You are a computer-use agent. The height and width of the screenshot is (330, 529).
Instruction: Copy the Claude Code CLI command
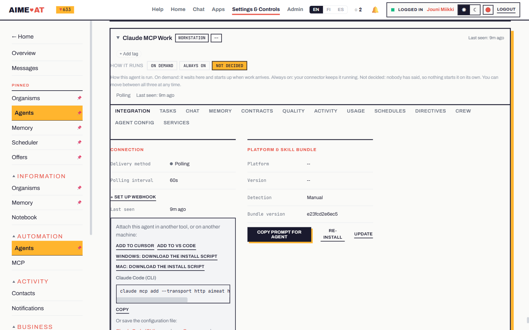click(122, 310)
